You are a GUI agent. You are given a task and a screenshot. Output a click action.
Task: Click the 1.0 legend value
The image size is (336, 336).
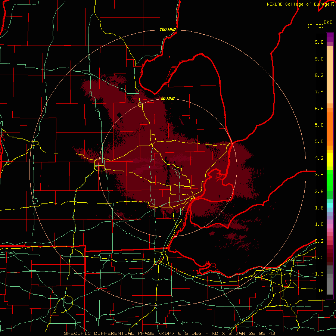coord(319,224)
